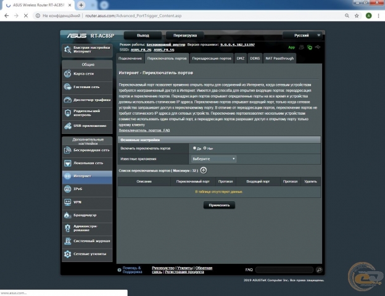Viewport: 385px width, 296px height.
Task: Click the App status icon
Action: tap(291, 47)
